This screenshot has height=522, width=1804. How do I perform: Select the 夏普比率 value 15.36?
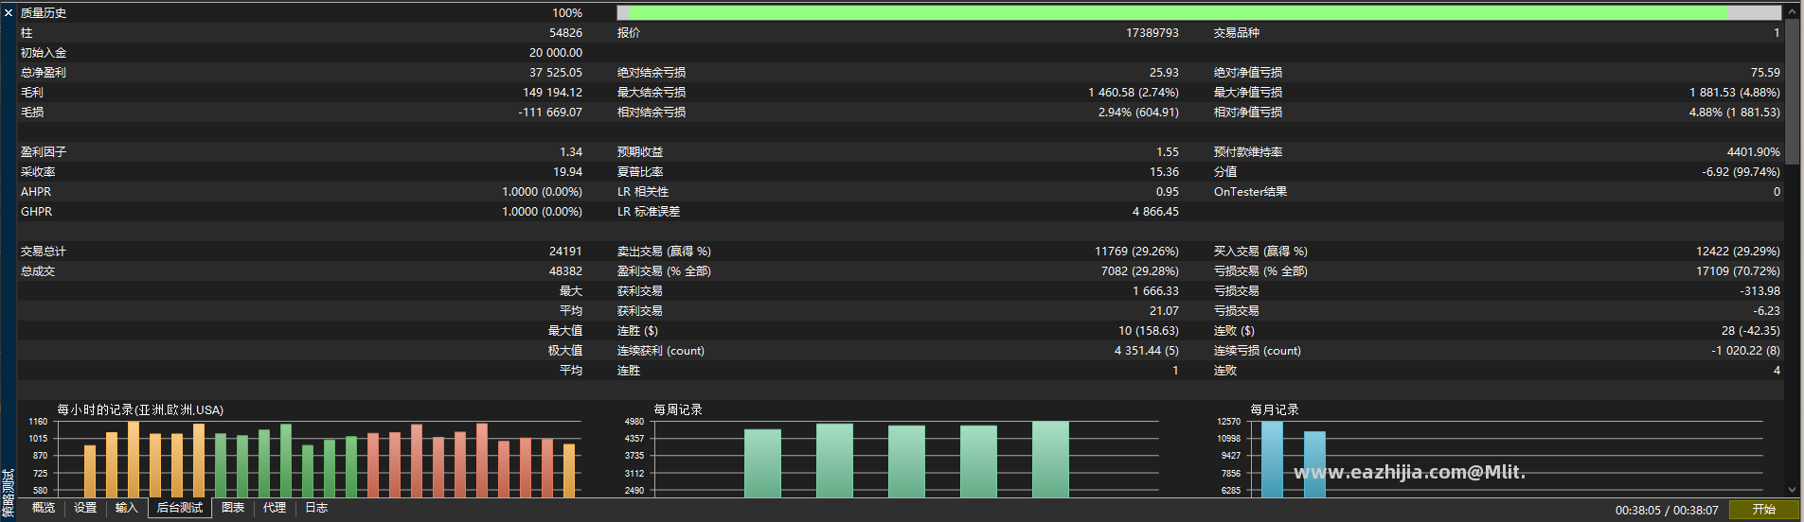1165,172
